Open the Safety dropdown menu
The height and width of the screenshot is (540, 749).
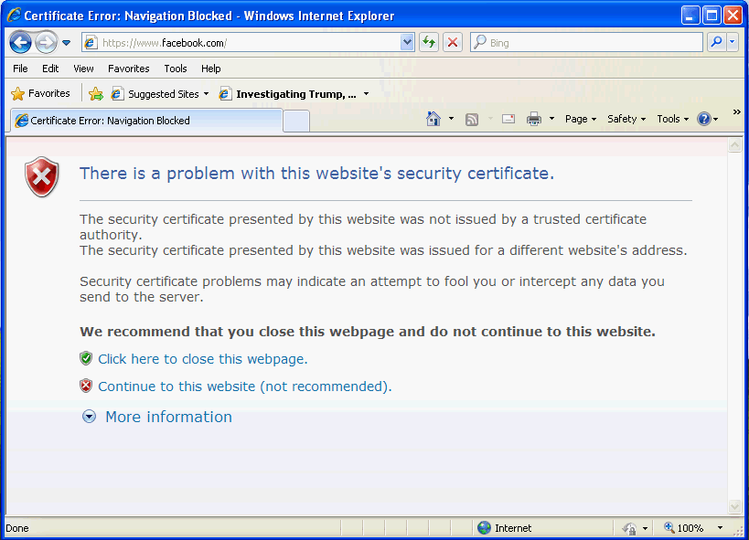coord(626,119)
